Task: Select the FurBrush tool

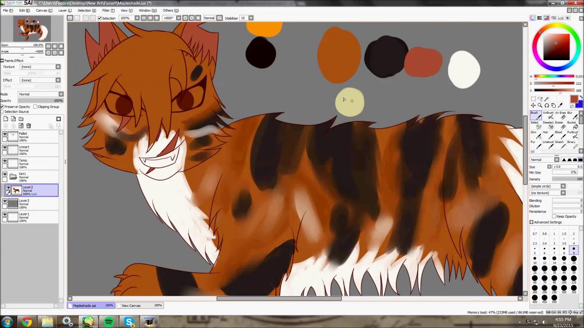Action: click(572, 135)
